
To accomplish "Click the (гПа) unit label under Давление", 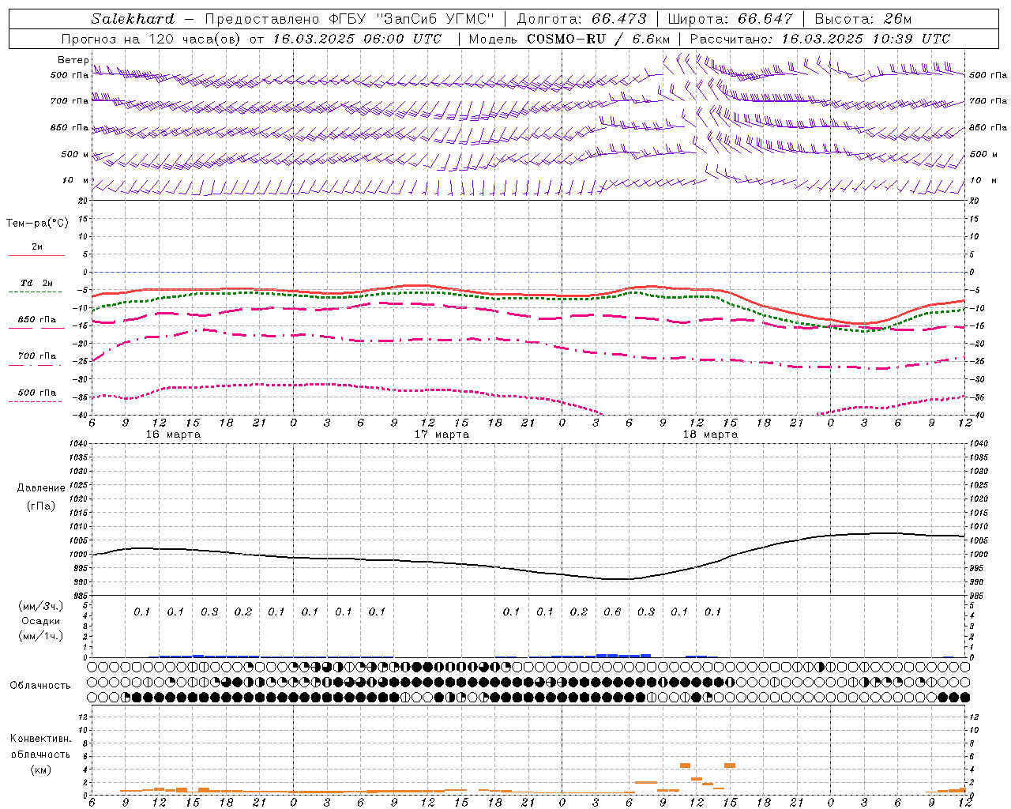I will [x=40, y=506].
